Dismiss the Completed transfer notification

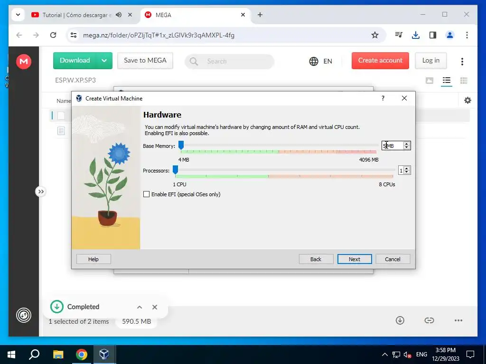coord(155,307)
